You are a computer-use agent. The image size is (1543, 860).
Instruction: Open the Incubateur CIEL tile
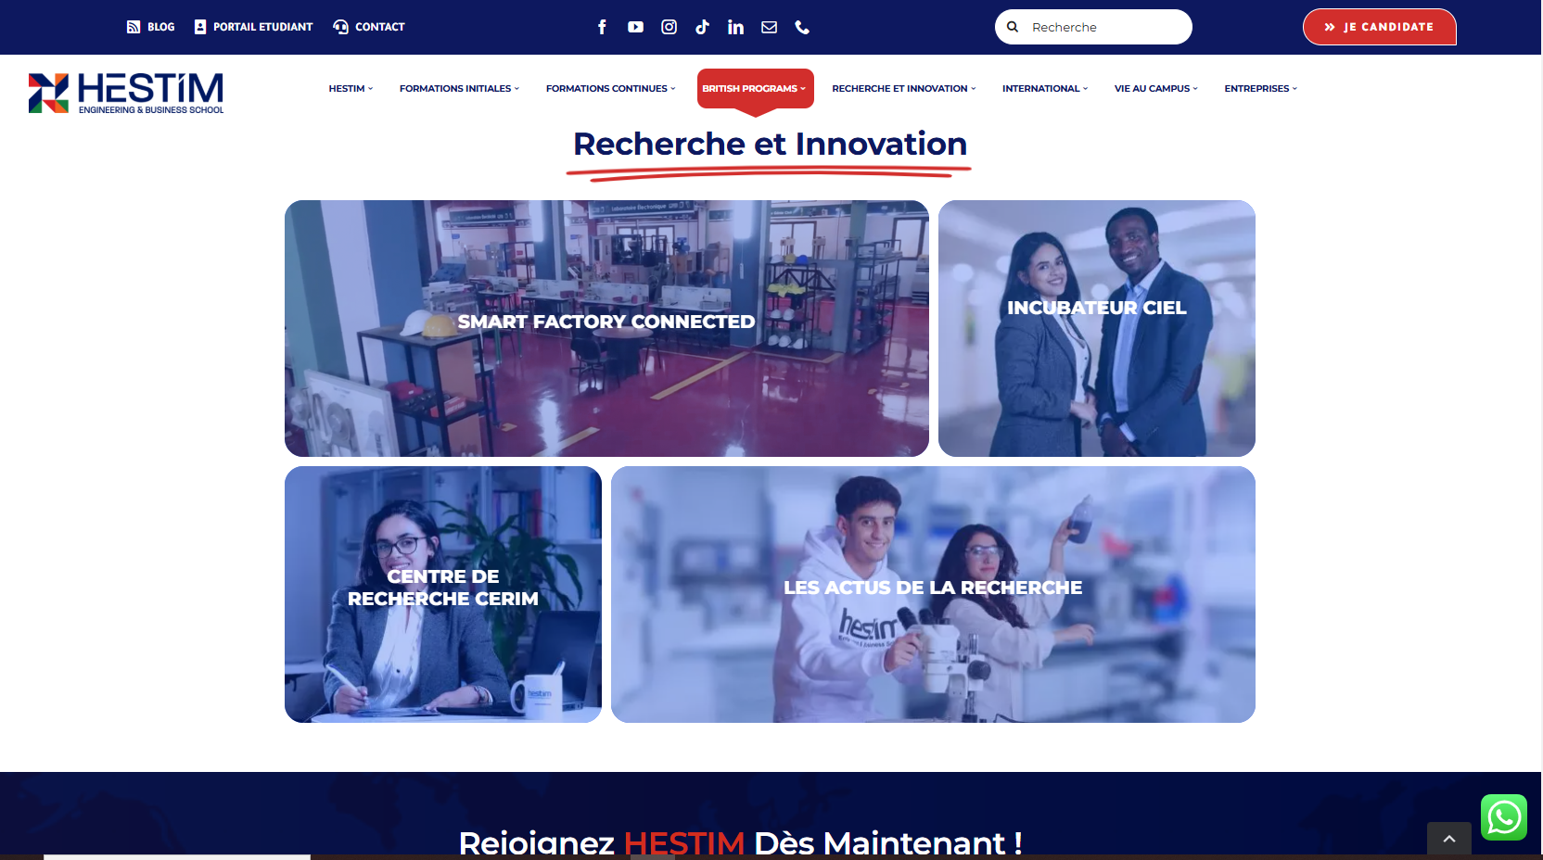[x=1097, y=328]
